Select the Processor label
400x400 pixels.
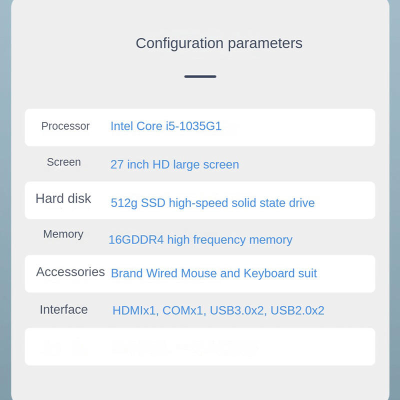pos(65,126)
